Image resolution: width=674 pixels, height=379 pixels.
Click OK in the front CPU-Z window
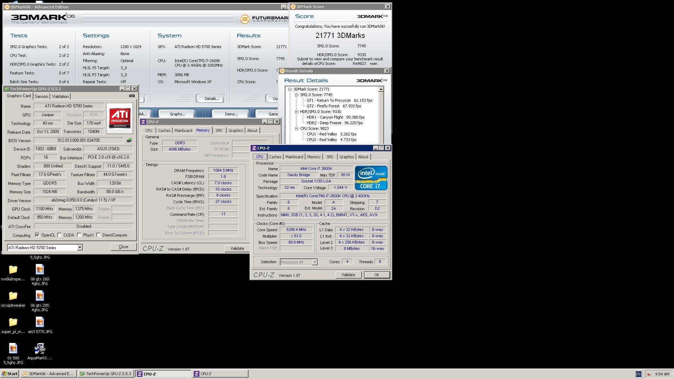pyautogui.click(x=377, y=275)
